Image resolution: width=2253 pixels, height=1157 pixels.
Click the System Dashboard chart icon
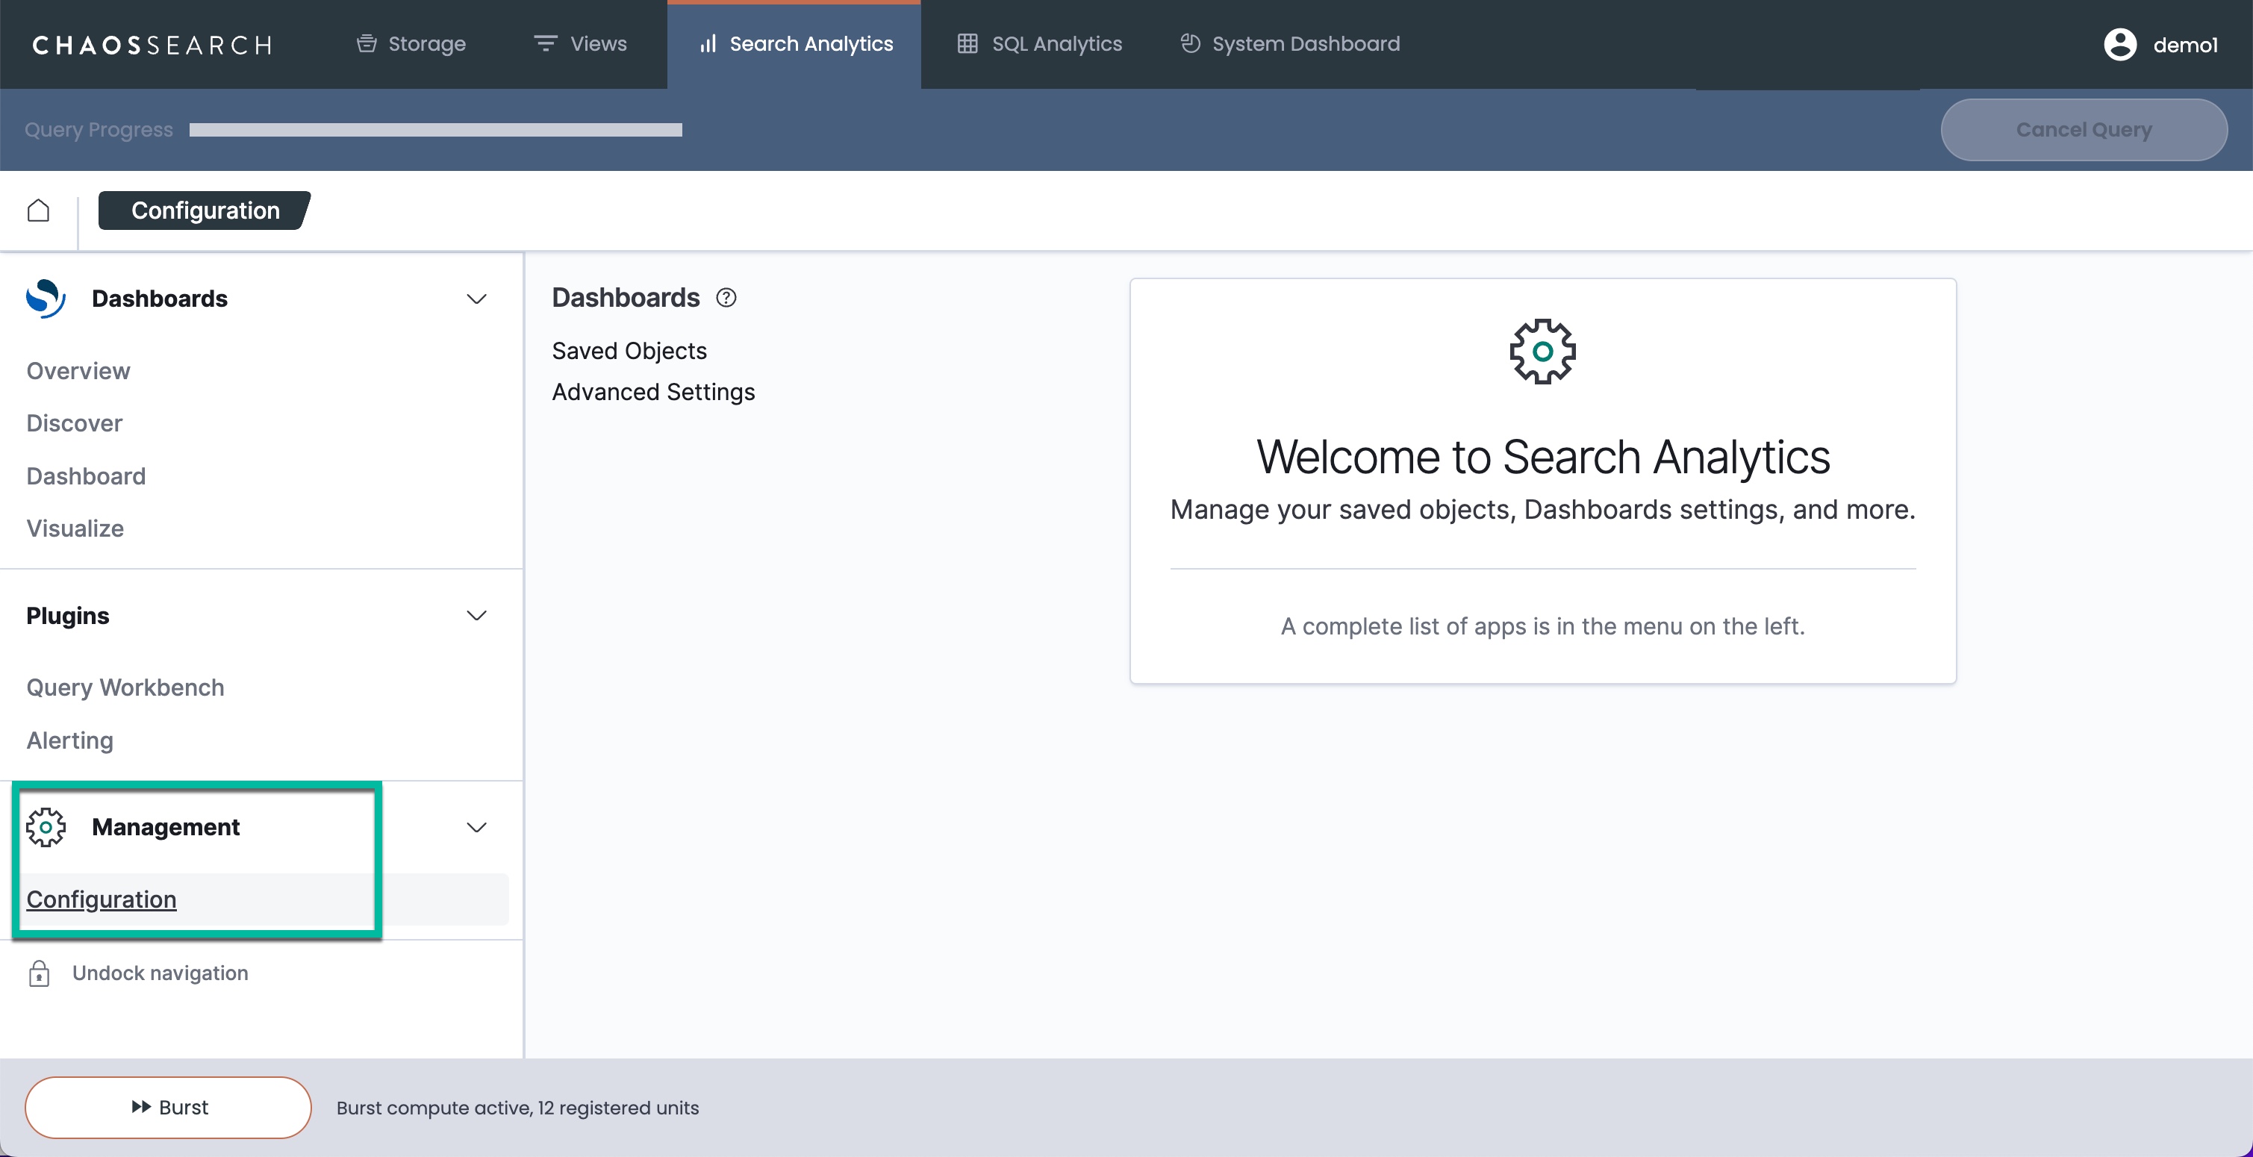click(1189, 44)
